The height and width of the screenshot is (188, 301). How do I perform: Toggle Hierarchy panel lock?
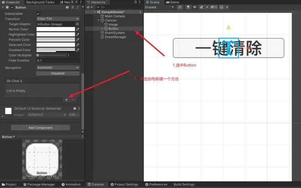(x=135, y=2)
